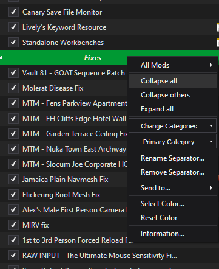219x269 pixels.
Task: Toggle MTM - Garden Terrace Ceiling Fix checkbox
Action: [x=13, y=134]
